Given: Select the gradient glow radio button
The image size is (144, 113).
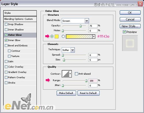Looking at the screenshot, I should coord(63,37).
